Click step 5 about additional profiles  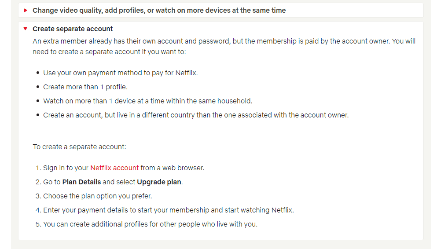tap(150, 224)
